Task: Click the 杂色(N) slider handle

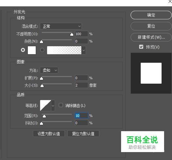Action: point(41,42)
